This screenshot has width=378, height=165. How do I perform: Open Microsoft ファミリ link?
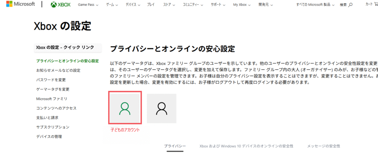(52, 99)
